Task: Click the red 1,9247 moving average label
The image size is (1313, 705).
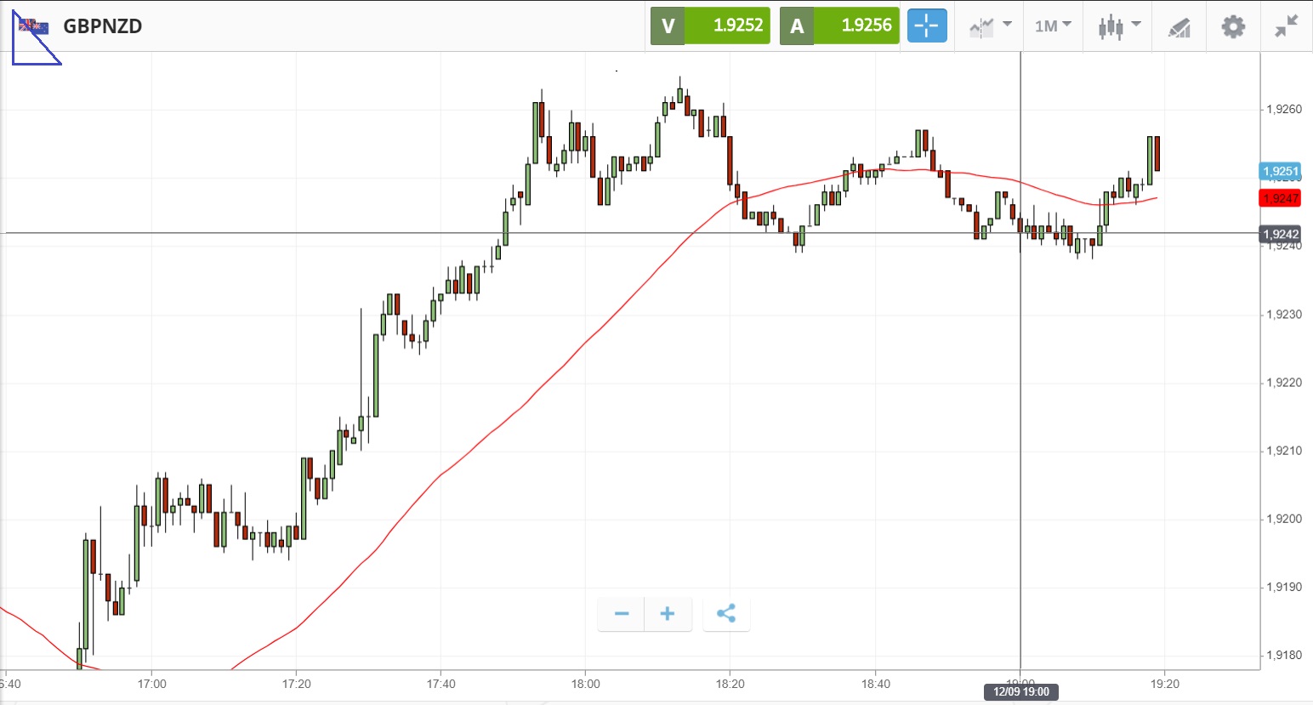Action: (1280, 198)
